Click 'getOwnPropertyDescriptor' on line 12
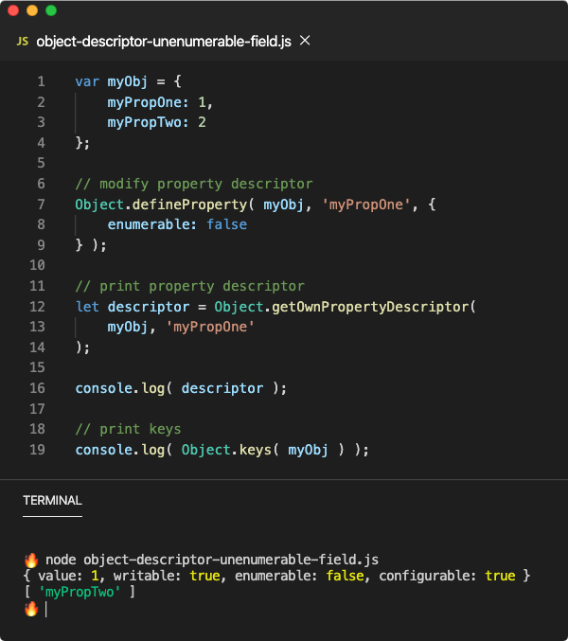This screenshot has width=568, height=641. point(370,307)
